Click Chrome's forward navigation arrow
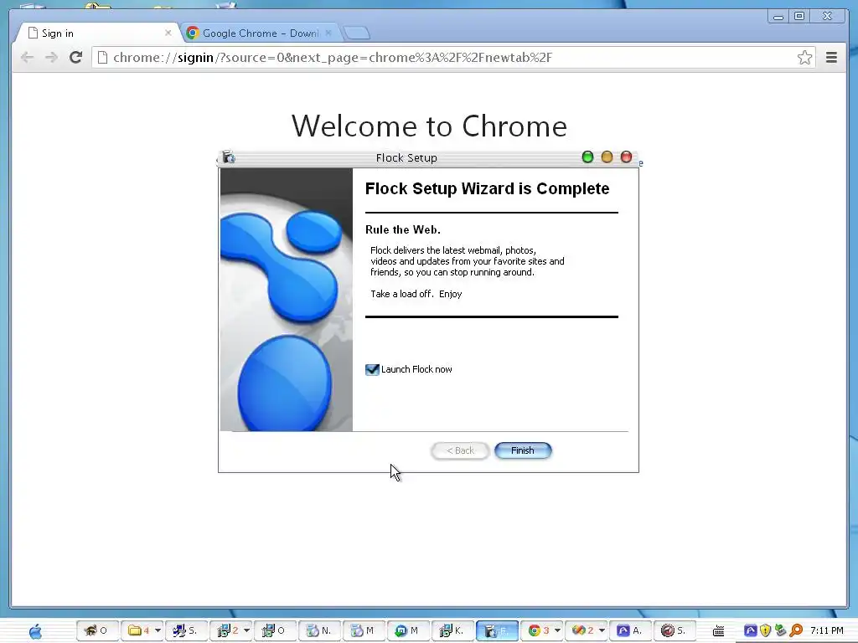The width and height of the screenshot is (858, 643). pyautogui.click(x=51, y=58)
